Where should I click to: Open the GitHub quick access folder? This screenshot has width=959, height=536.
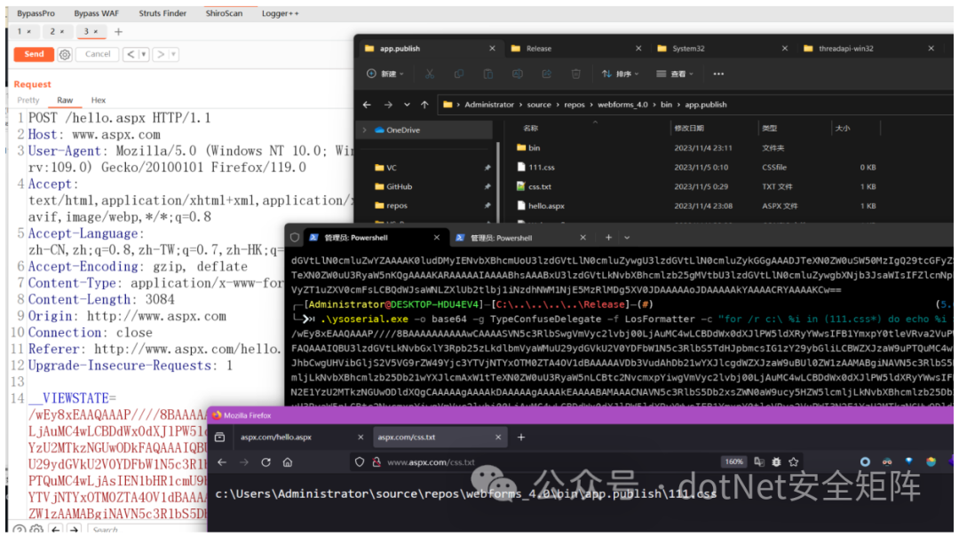click(x=399, y=186)
